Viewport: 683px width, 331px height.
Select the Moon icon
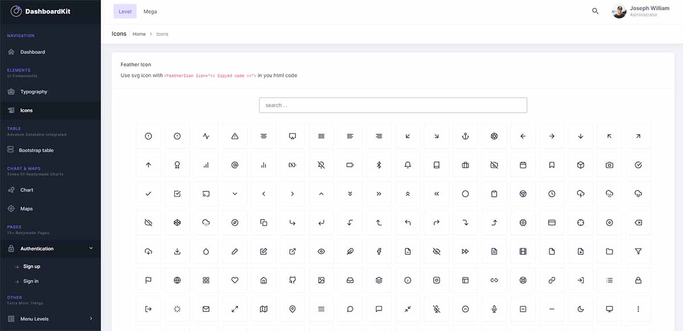click(580, 309)
